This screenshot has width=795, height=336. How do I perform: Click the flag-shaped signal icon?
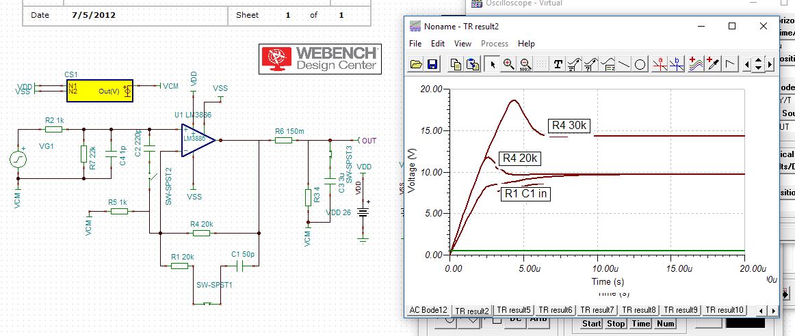coord(729,64)
